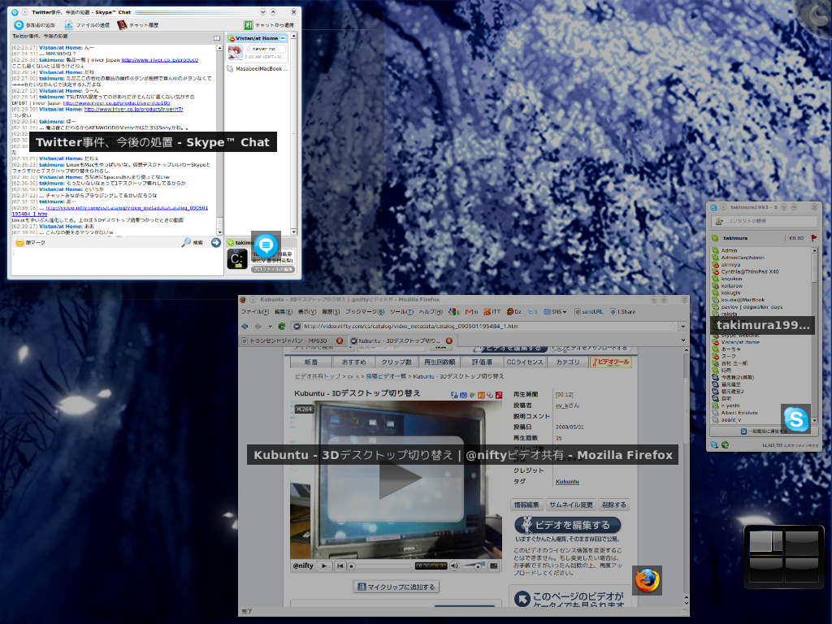Viewport: 832px width, 624px height.
Task: Click the Google bookmark icon in Firefox toolbar
Action: [453, 312]
